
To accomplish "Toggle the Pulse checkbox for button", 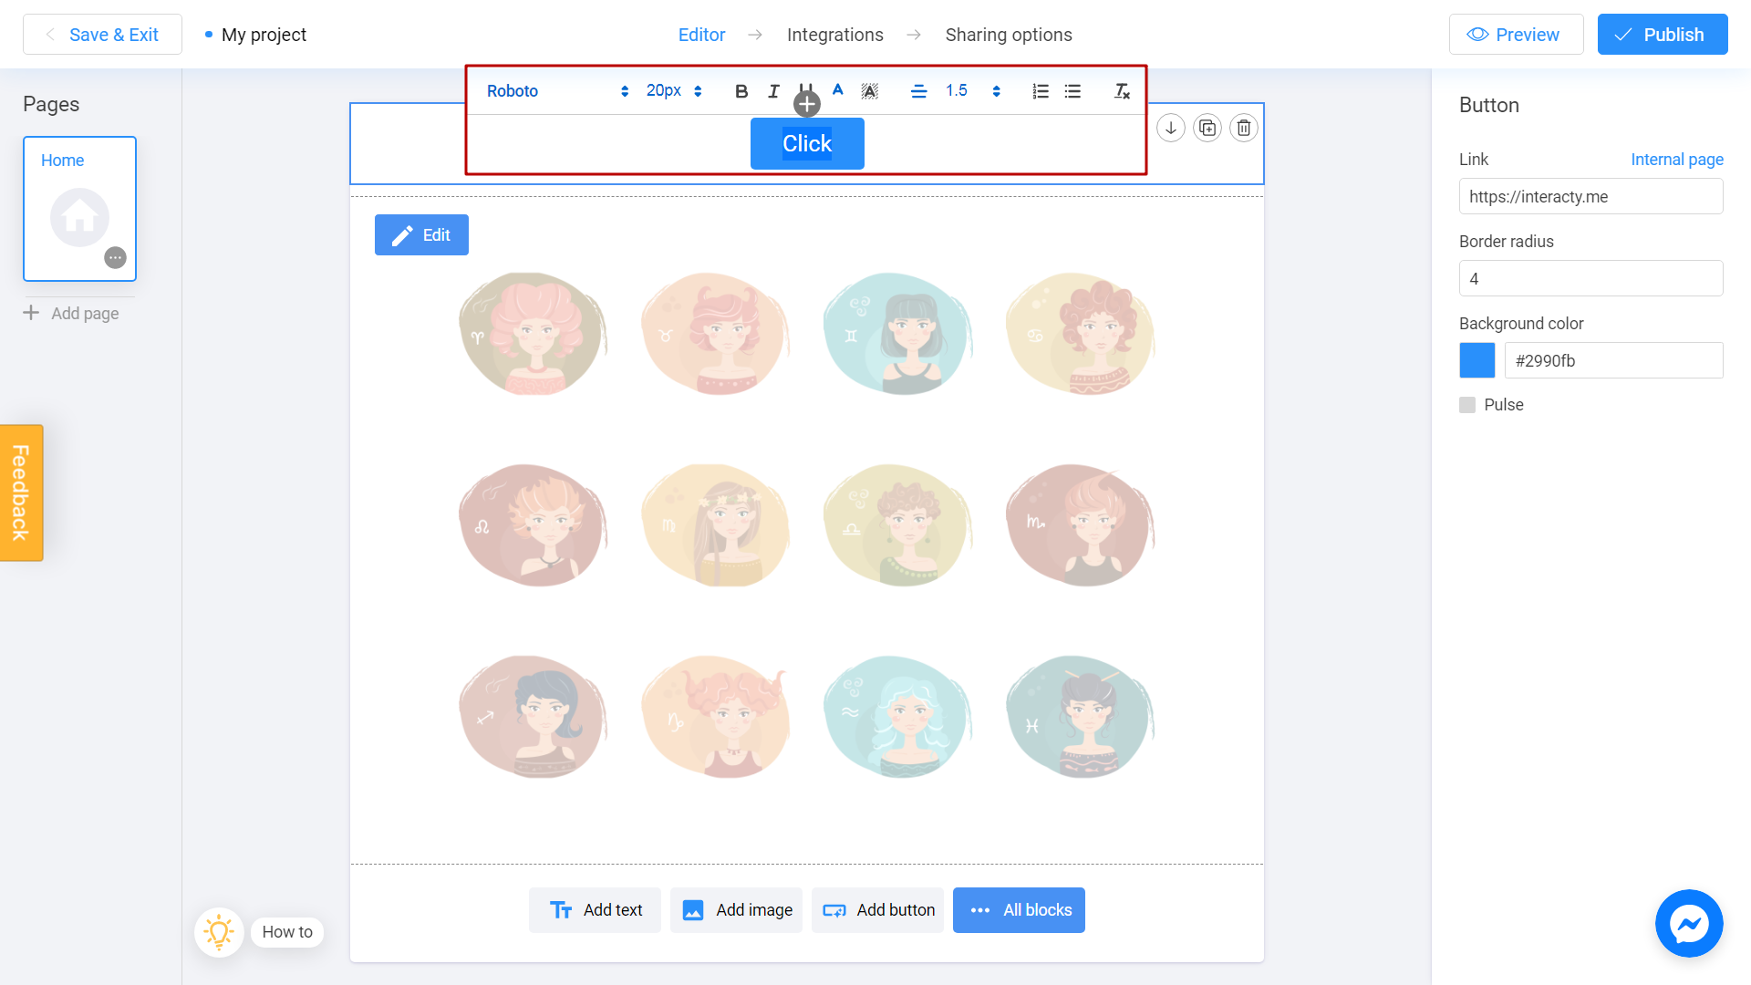I will pos(1467,404).
